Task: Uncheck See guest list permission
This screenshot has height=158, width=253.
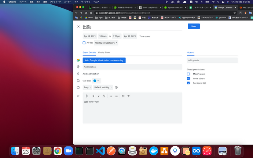Action: pos(188,83)
